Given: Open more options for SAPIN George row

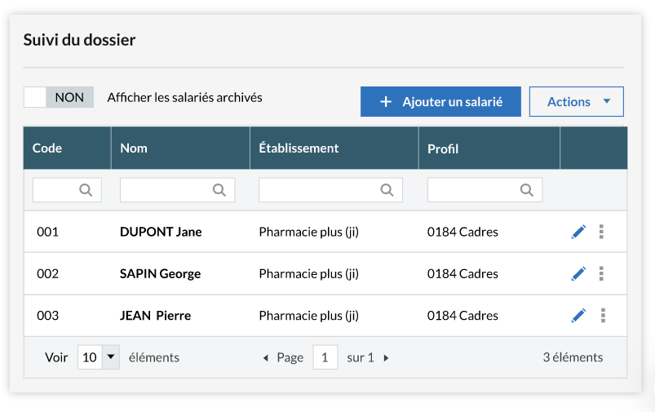Looking at the screenshot, I should 601,273.
